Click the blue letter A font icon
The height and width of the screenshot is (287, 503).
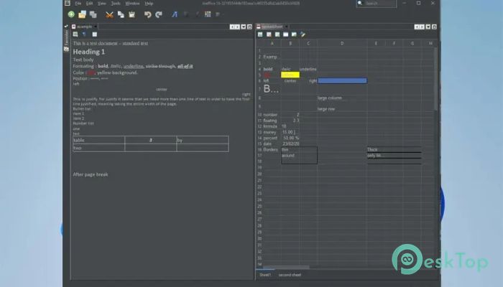point(175,14)
